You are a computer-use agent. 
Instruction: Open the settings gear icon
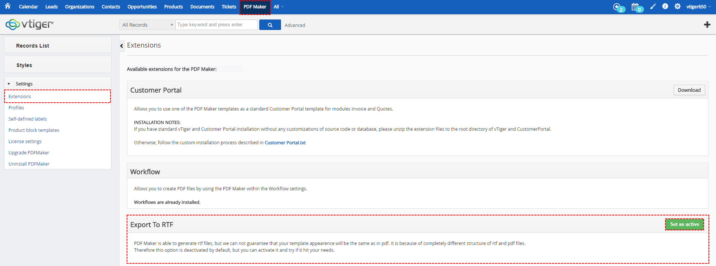[677, 6]
